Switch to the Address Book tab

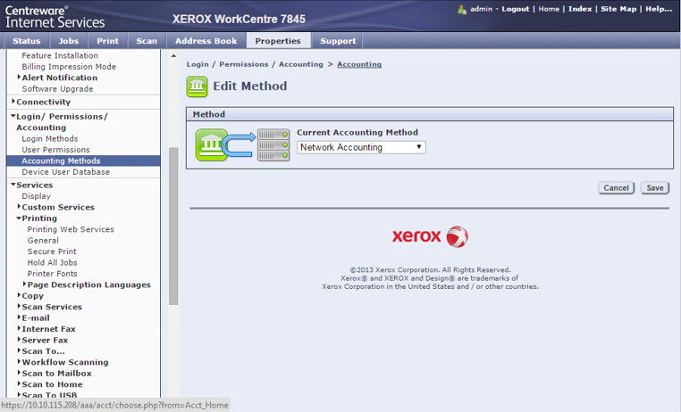tap(206, 41)
